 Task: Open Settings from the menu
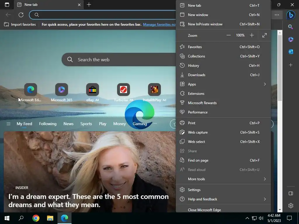pyautogui.click(x=223, y=190)
